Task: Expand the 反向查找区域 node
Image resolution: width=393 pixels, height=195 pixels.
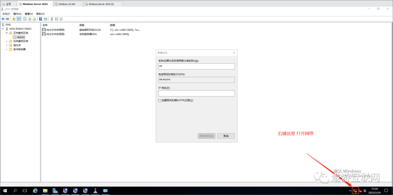Action: [x=7, y=41]
